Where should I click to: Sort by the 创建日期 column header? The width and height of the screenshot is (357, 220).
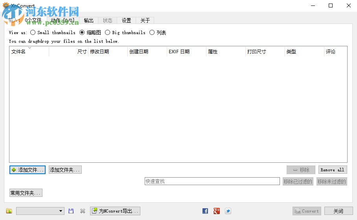[147, 51]
